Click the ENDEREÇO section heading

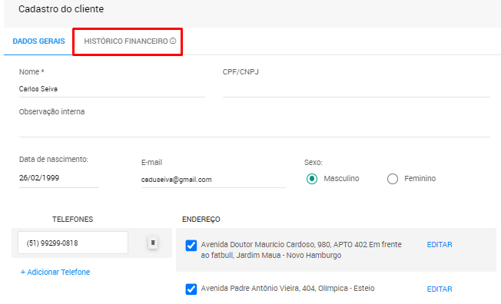(x=201, y=220)
